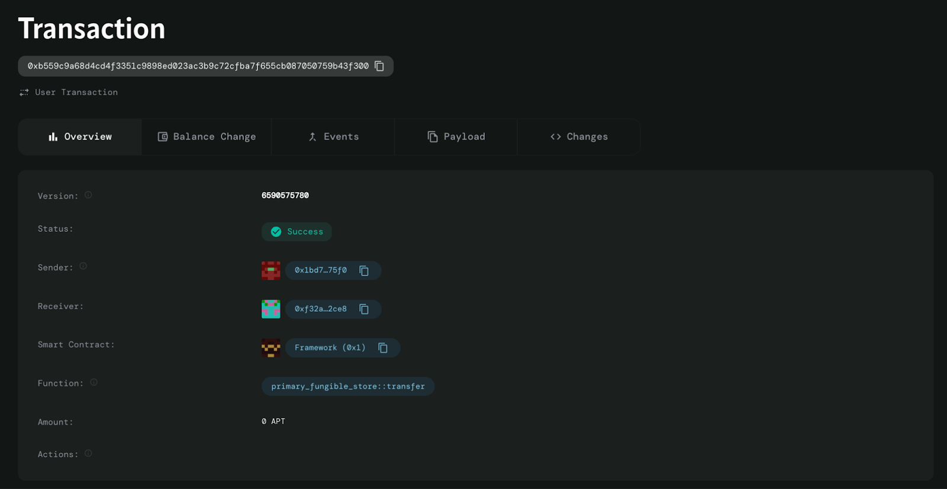This screenshot has height=489, width=947.
Task: Open receiver address link 0xf32a…2ce8
Action: click(x=321, y=309)
